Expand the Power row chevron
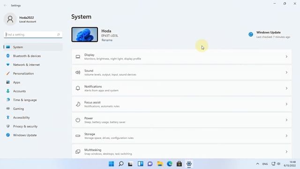The image size is (300, 169). tap(286, 120)
